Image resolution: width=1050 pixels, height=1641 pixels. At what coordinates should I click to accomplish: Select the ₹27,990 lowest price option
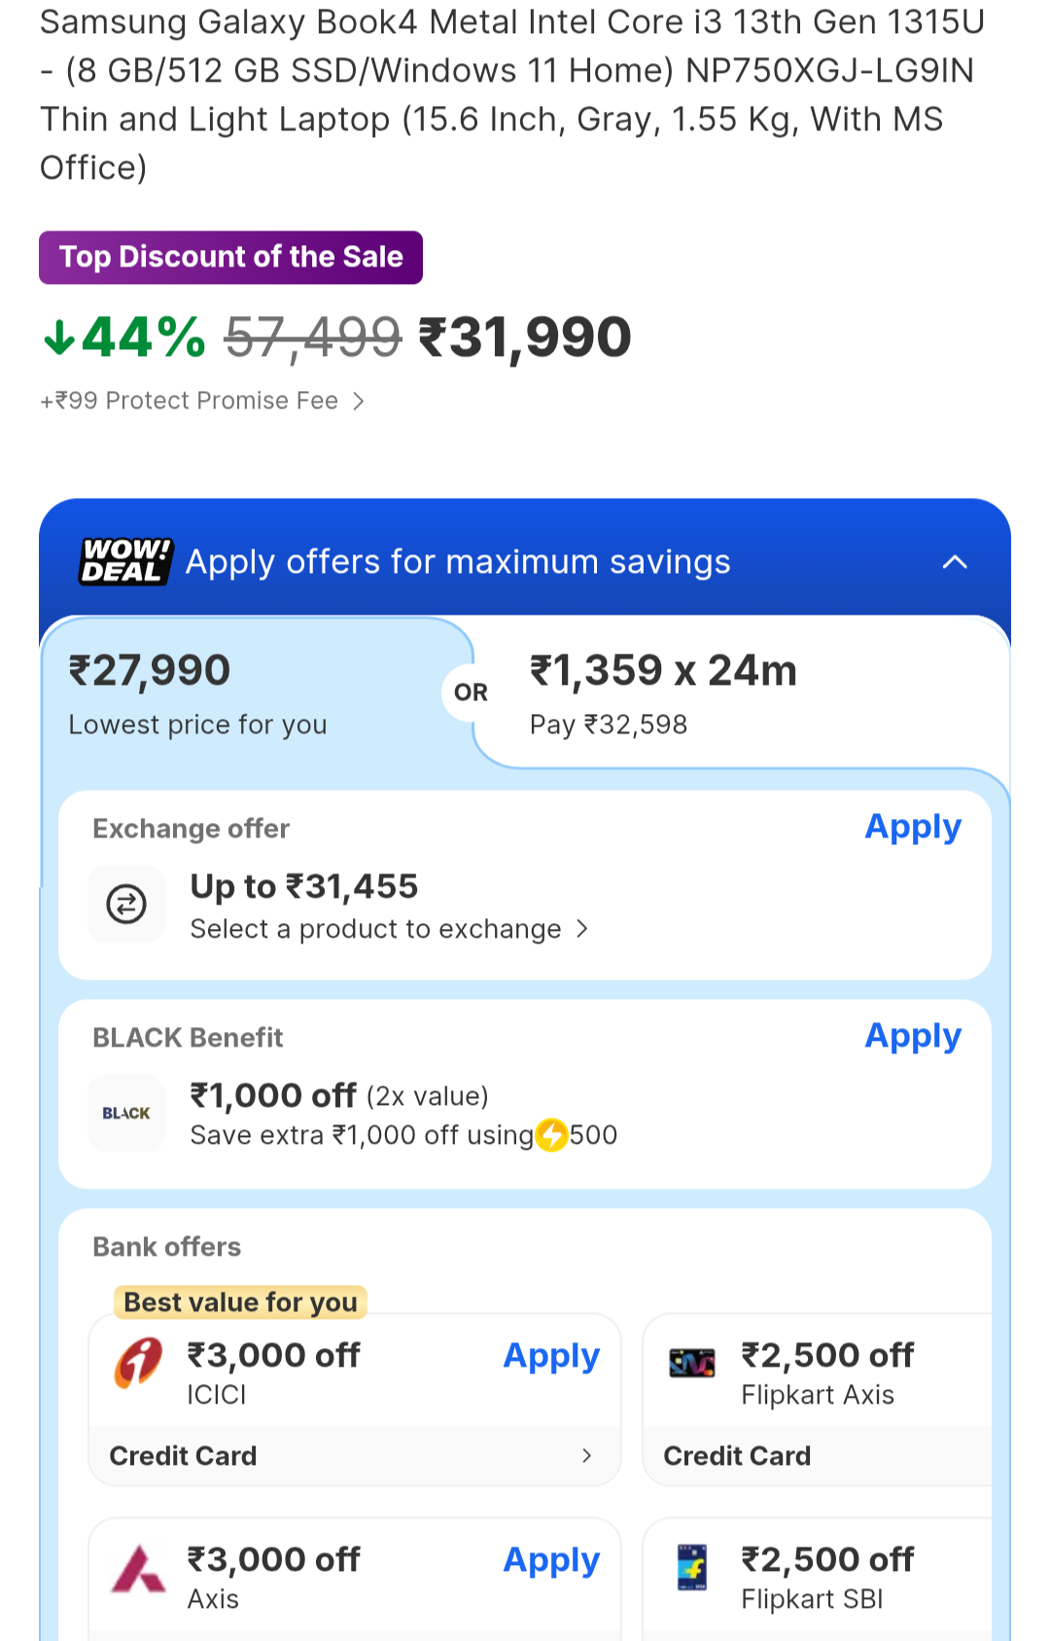coord(197,691)
